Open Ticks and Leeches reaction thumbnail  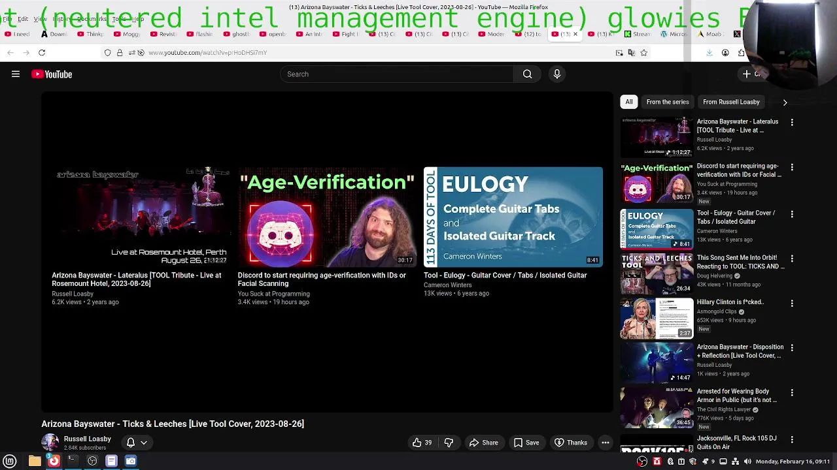pos(657,274)
